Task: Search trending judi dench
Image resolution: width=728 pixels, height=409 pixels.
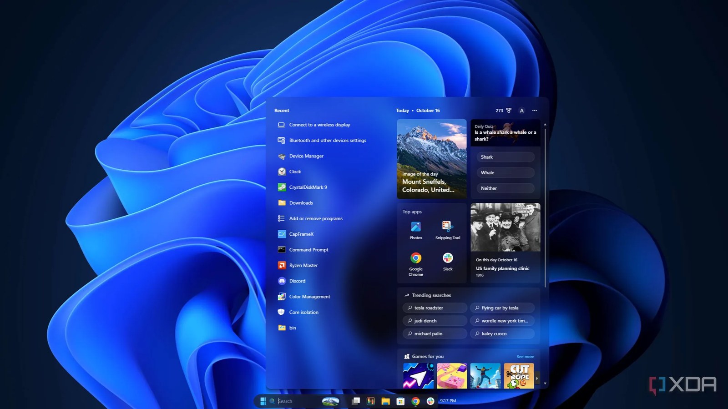Action: (435, 321)
